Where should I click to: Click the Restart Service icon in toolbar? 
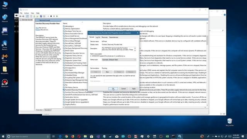(57, 16)
